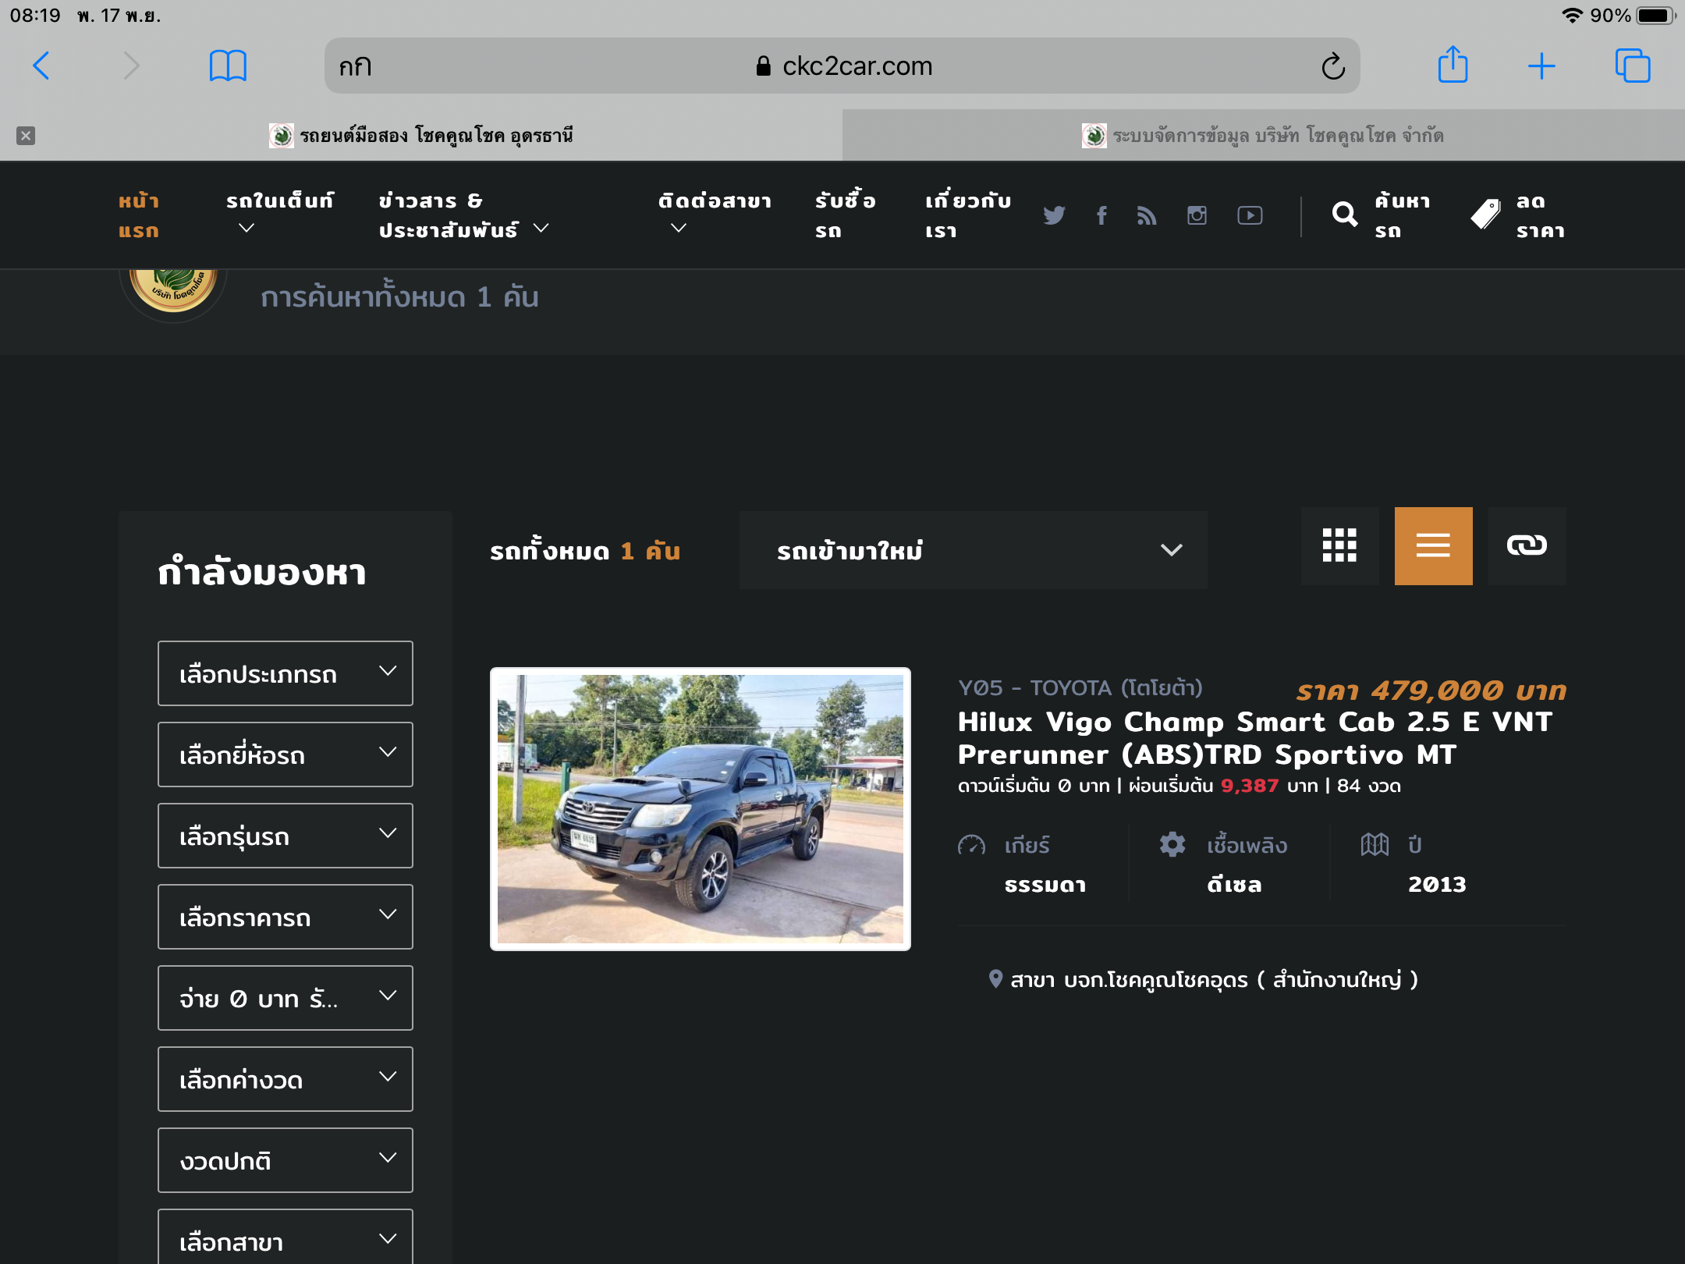1685x1264 pixels.
Task: Switch to list view layout
Action: click(x=1433, y=545)
